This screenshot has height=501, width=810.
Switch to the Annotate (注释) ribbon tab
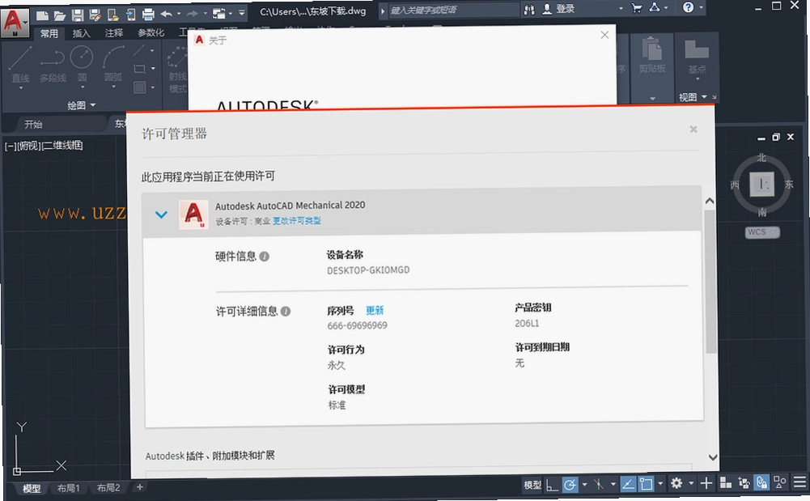(113, 33)
